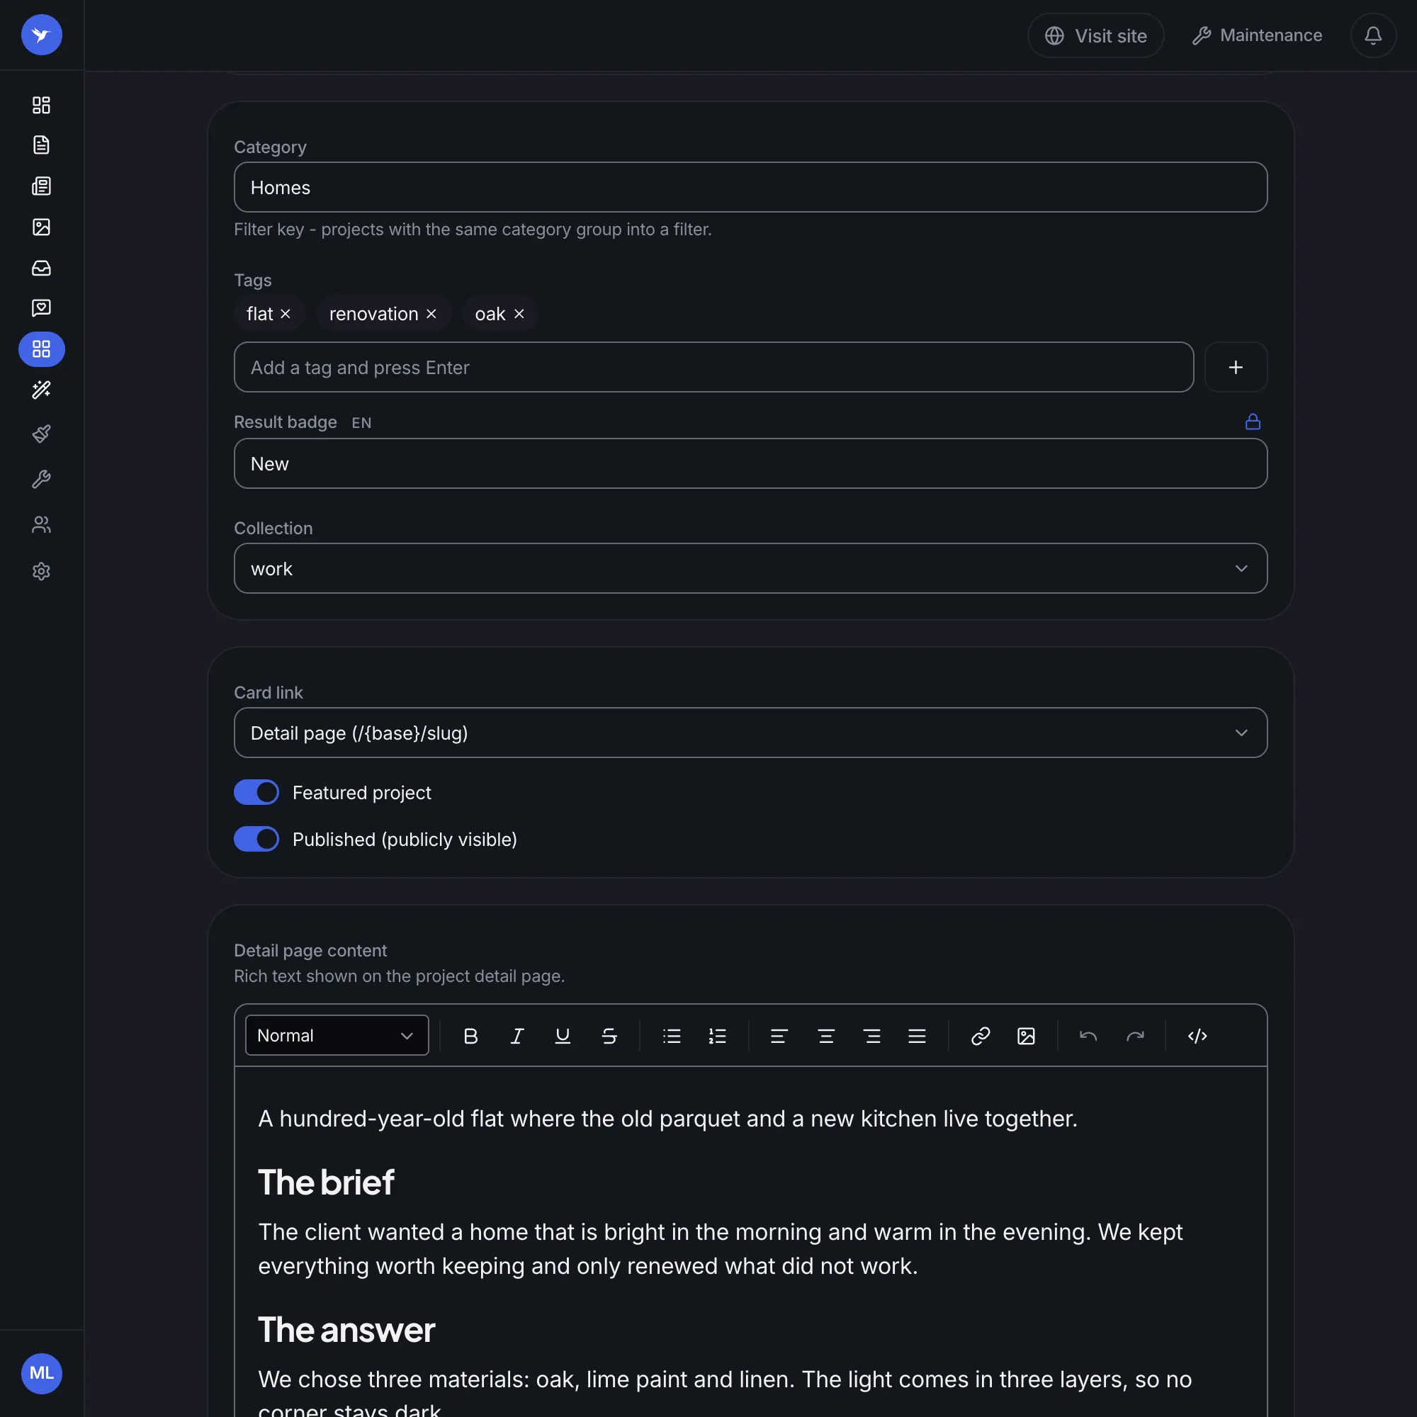
Task: Align text left in editor
Action: 779,1036
